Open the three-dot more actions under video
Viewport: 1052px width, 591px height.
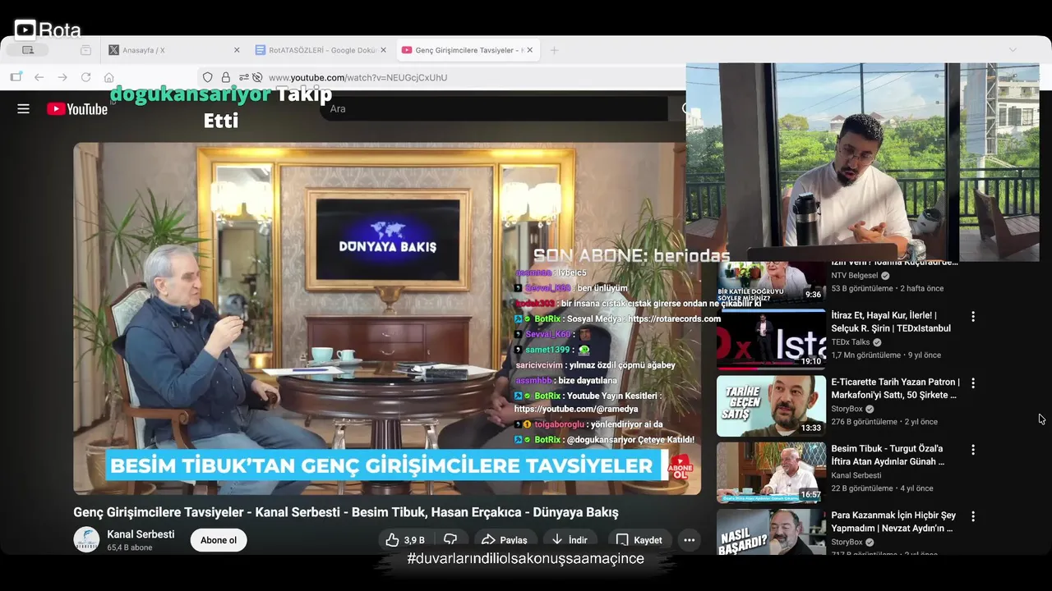689,540
